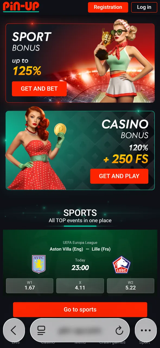Open the Log in page
The image size is (160, 348).
pyautogui.click(x=144, y=7)
